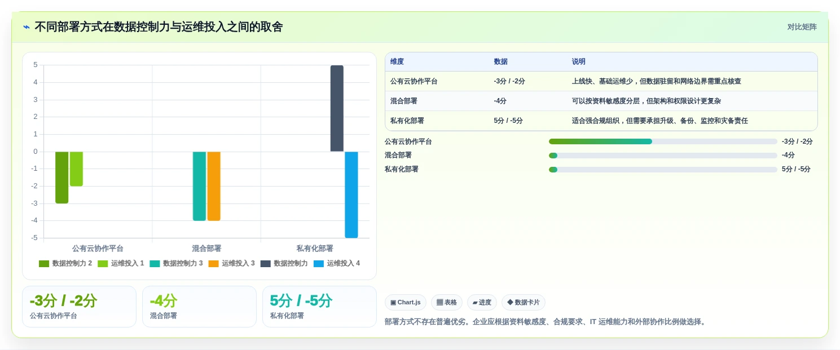The image size is (840, 350).
Task: Click blue bar for 私有化部署
Action: click(x=351, y=195)
